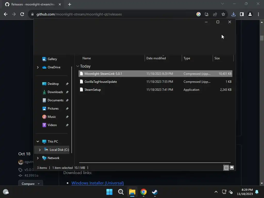This screenshot has height=198, width=264.
Task: Select the Moonlight-SteamLink-5.0.1 file
Action: pyautogui.click(x=155, y=73)
